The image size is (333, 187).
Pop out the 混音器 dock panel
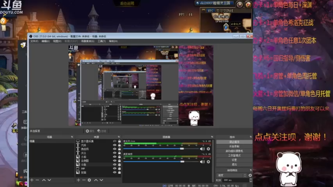[212, 137]
